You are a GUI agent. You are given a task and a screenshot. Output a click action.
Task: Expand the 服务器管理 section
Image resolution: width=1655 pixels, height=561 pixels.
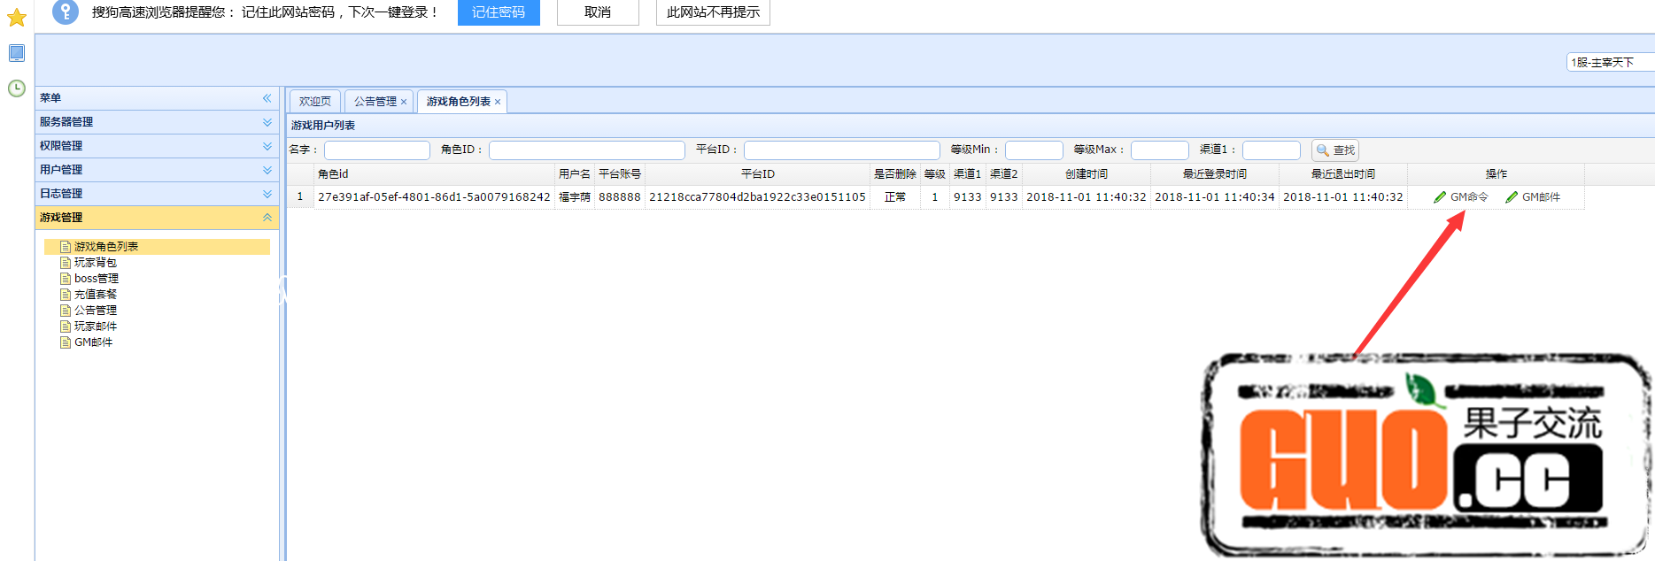pyautogui.click(x=267, y=122)
